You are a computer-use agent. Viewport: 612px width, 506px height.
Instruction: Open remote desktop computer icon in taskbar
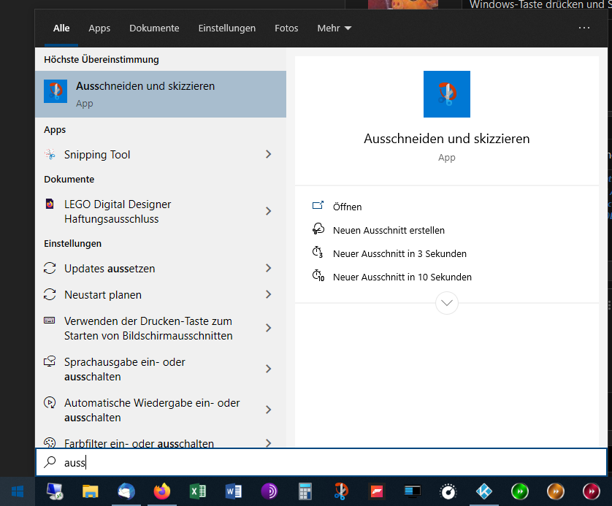click(x=55, y=491)
